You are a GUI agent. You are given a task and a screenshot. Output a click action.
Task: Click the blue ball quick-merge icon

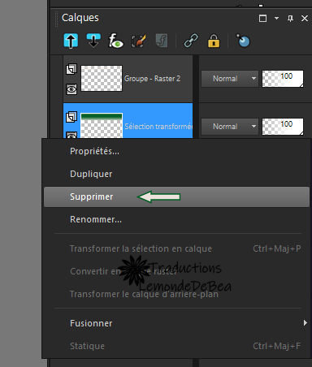point(243,41)
